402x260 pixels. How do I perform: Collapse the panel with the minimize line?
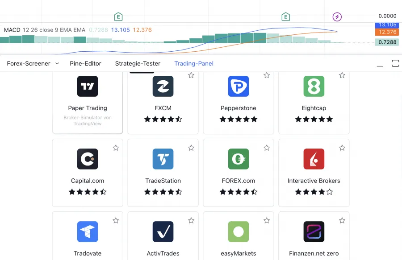pos(380,64)
